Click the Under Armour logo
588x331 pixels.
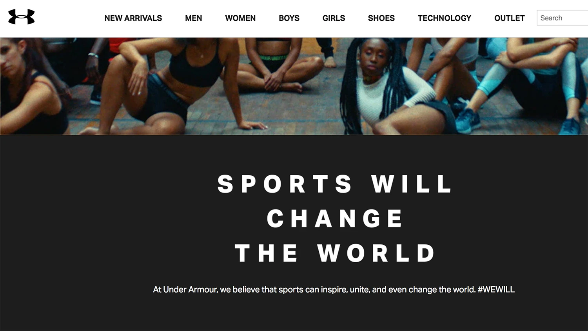[22, 17]
